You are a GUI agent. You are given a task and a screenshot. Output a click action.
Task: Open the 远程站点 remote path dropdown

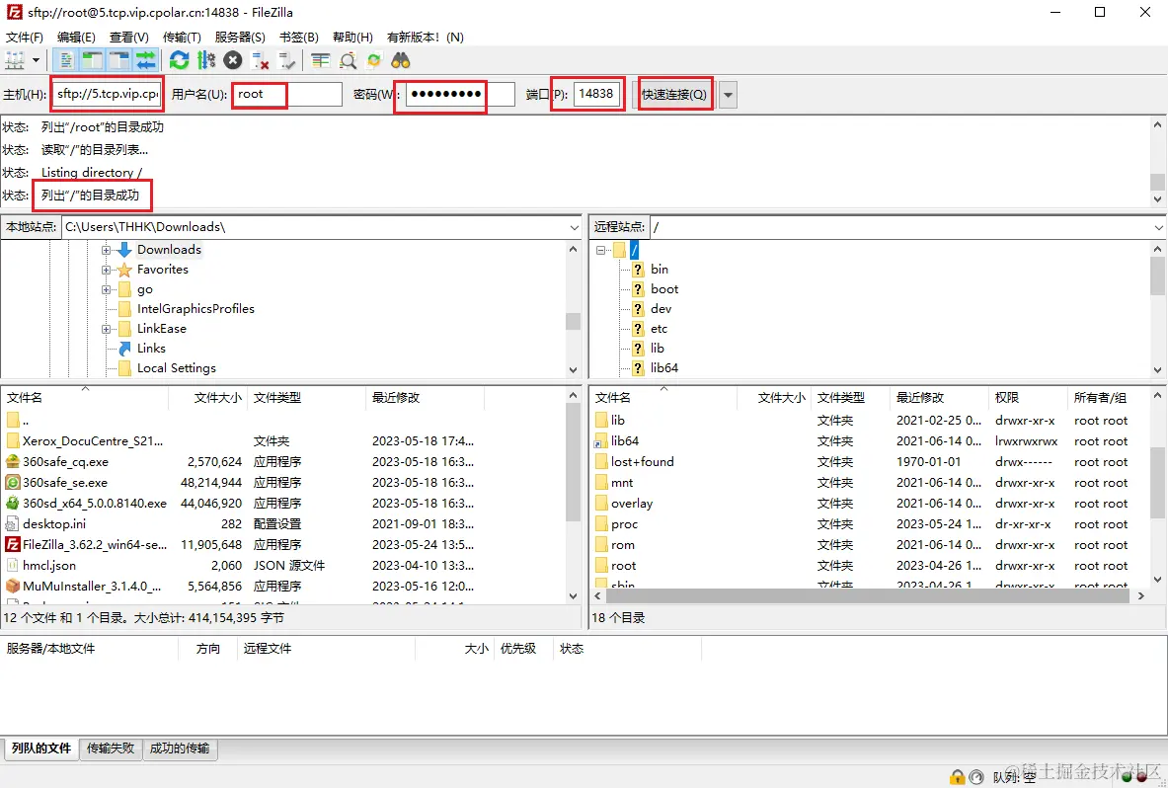(1158, 227)
